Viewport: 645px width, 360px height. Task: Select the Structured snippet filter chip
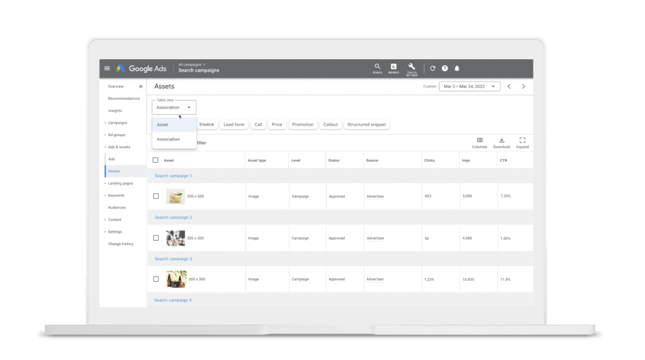coord(366,124)
